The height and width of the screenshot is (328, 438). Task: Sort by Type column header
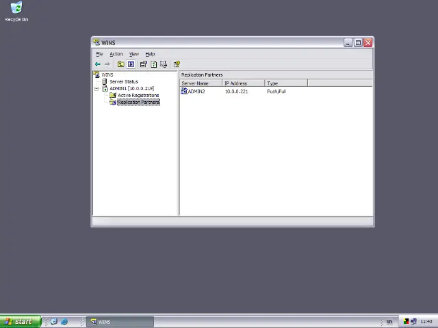coord(286,83)
